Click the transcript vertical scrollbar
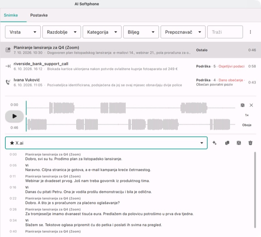 click(255, 190)
